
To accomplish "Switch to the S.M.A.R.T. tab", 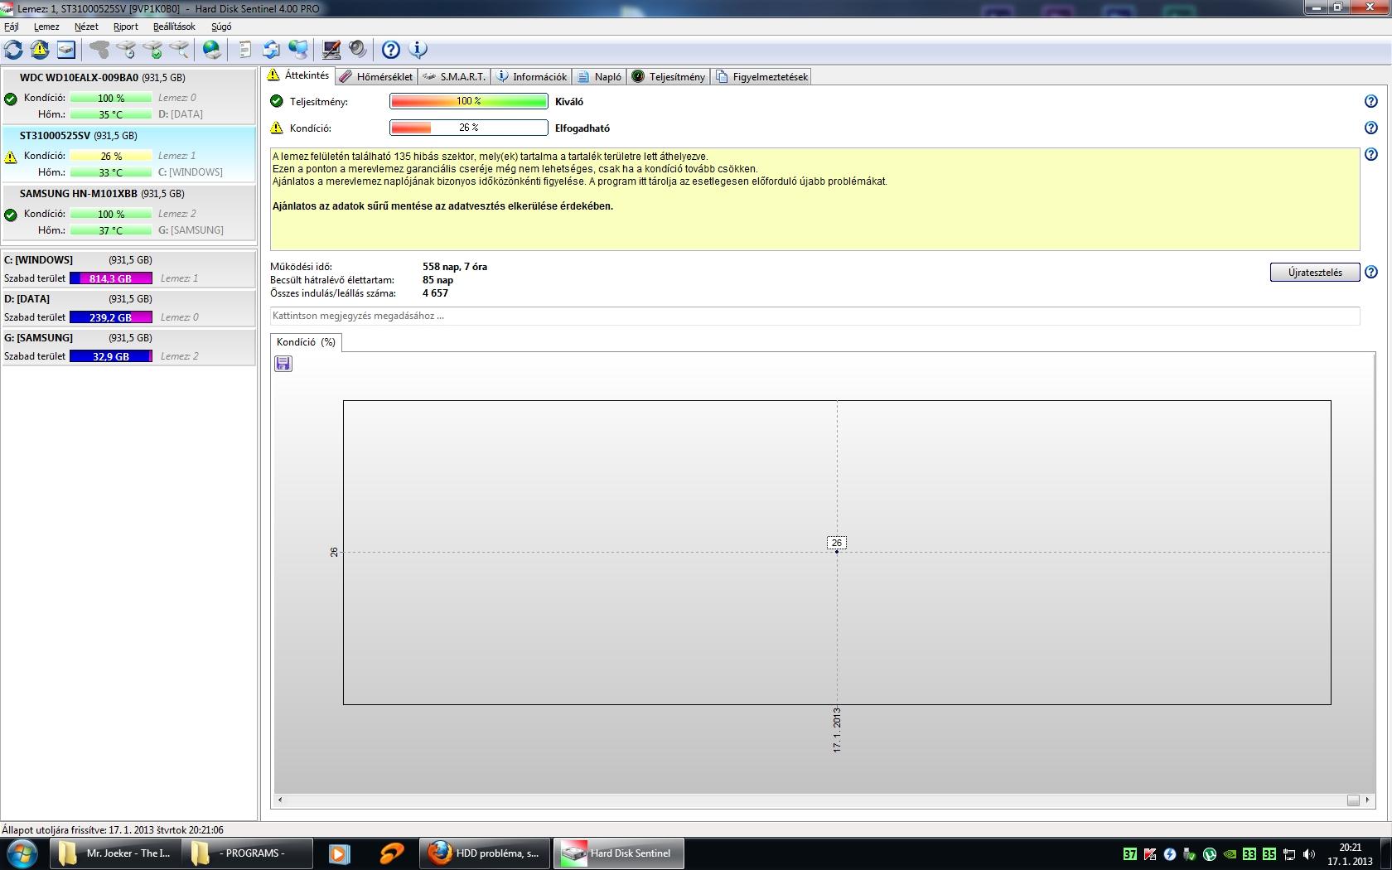I will [454, 76].
